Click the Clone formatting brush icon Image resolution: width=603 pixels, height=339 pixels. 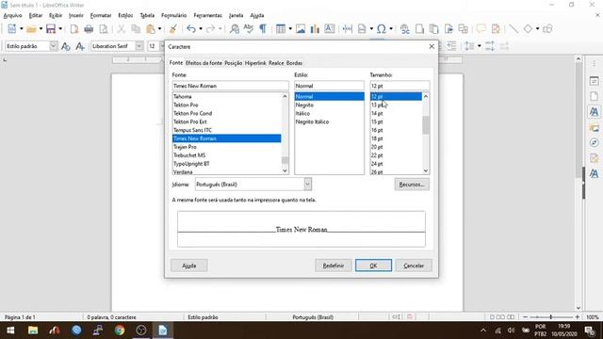coord(173,29)
